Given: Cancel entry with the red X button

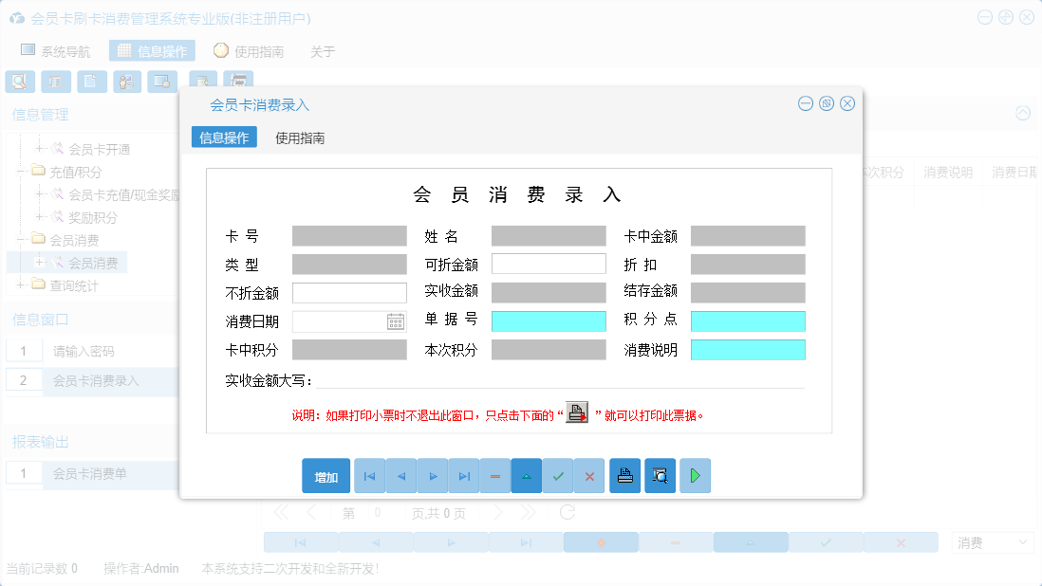Looking at the screenshot, I should coord(589,475).
